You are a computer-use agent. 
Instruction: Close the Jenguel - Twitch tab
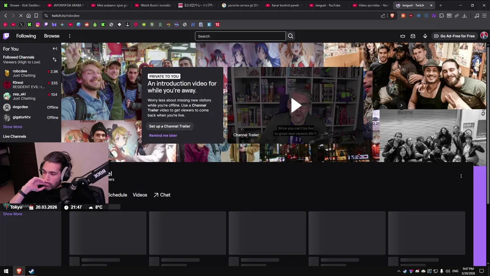coord(431,5)
